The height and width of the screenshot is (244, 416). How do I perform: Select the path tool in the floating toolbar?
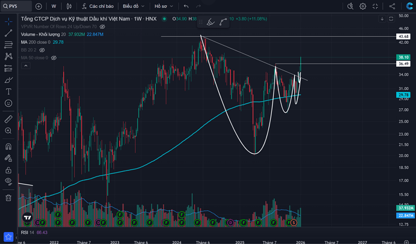coord(223,22)
